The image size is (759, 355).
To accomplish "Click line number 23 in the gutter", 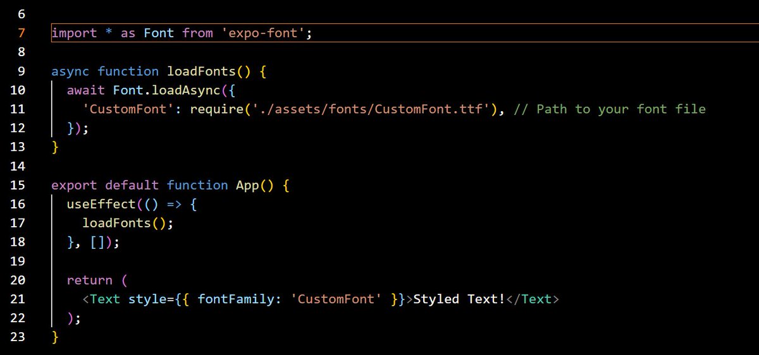I will click(x=18, y=336).
